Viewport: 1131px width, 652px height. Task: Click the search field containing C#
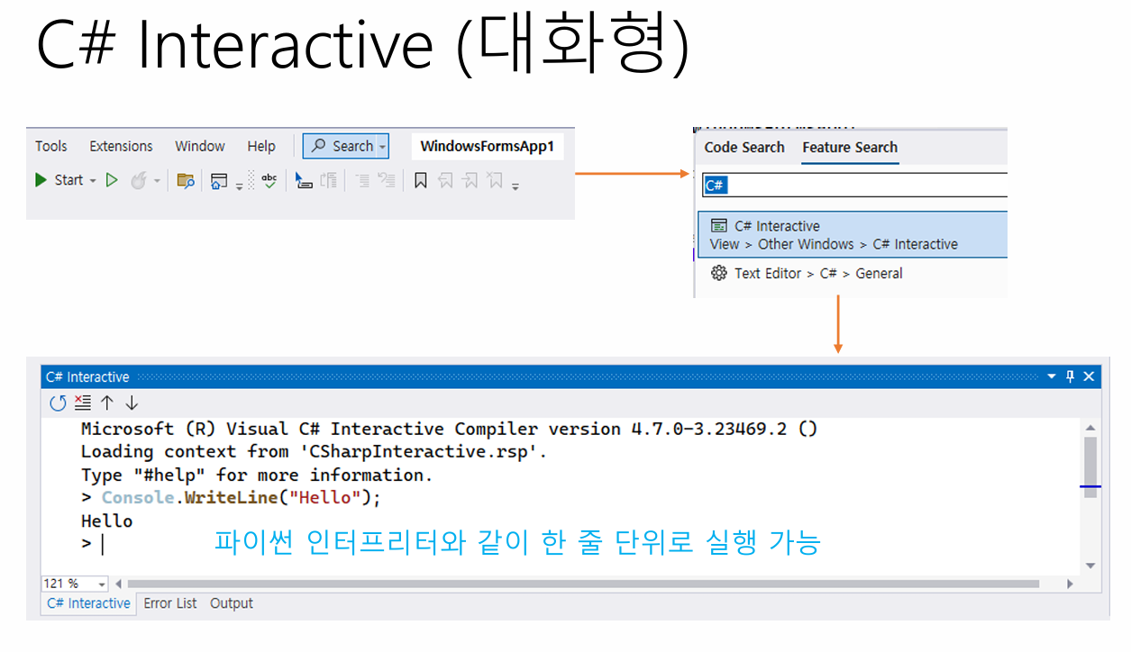click(x=854, y=185)
